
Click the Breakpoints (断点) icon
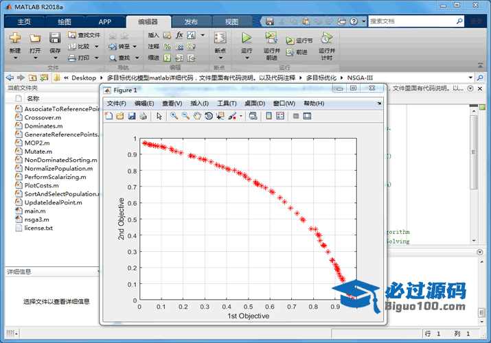[x=220, y=38]
